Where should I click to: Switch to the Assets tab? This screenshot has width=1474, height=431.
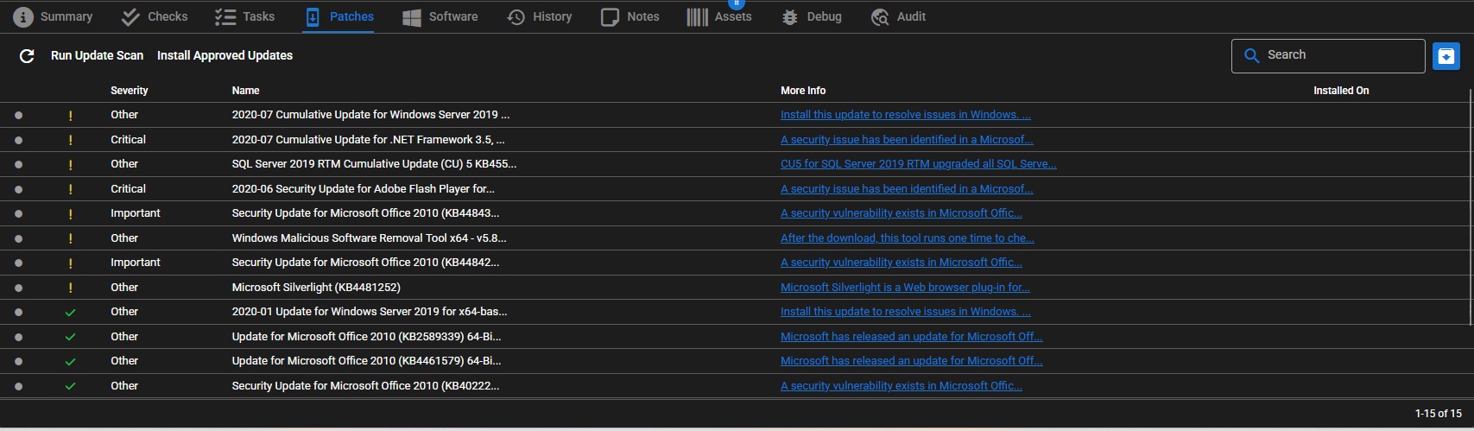click(719, 16)
